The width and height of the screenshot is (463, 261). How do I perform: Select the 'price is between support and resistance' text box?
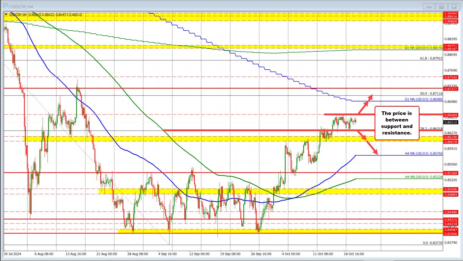point(396,123)
